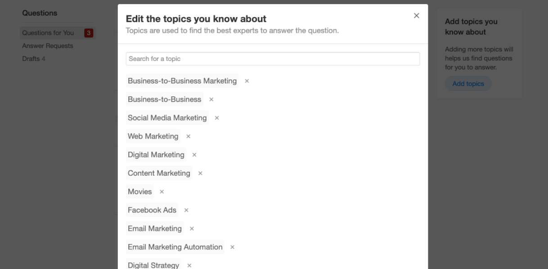Select the Content Marketing topic label

[159, 173]
